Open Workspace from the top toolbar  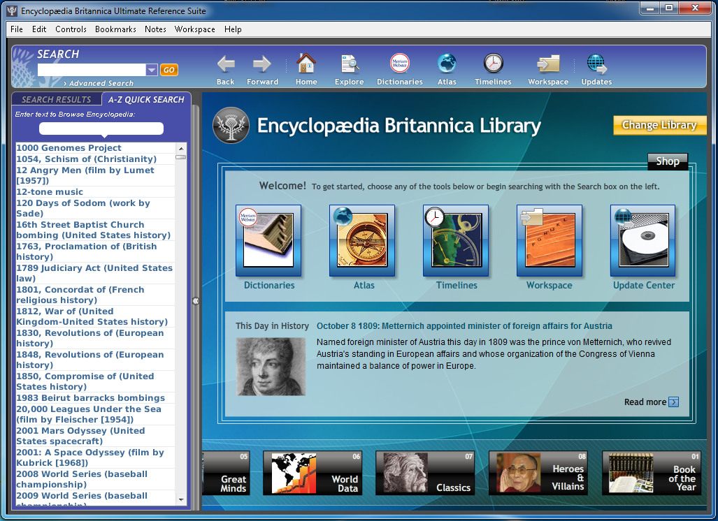point(548,64)
